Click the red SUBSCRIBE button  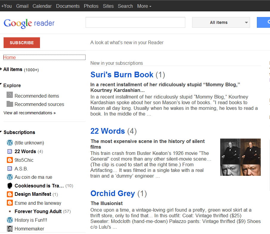(x=22, y=43)
